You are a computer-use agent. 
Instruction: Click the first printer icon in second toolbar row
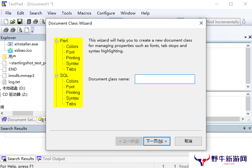6,30
